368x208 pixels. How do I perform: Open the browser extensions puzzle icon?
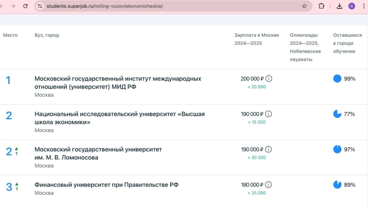pos(322,6)
